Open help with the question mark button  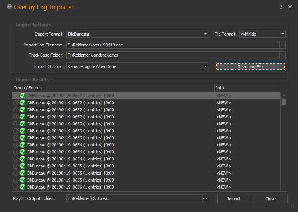point(281,7)
